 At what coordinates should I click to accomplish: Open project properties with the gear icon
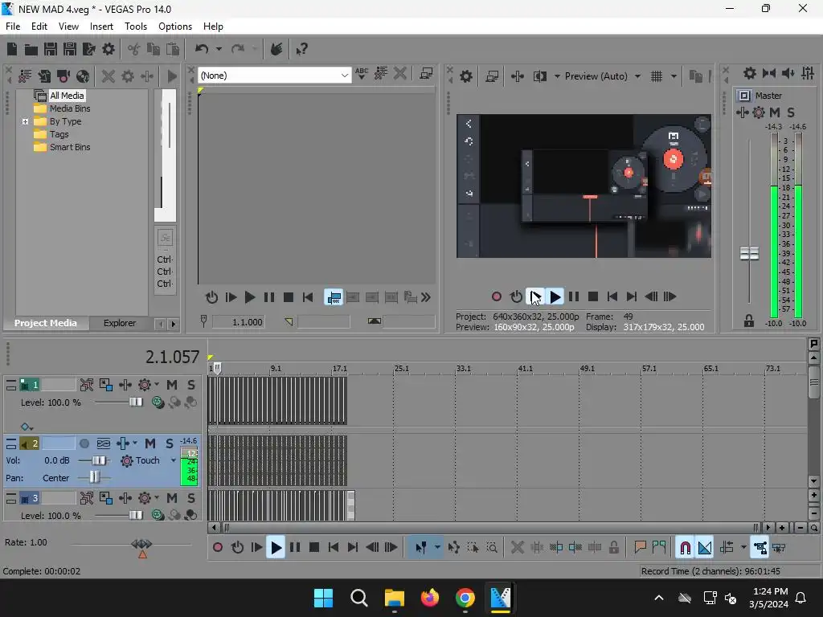109,49
